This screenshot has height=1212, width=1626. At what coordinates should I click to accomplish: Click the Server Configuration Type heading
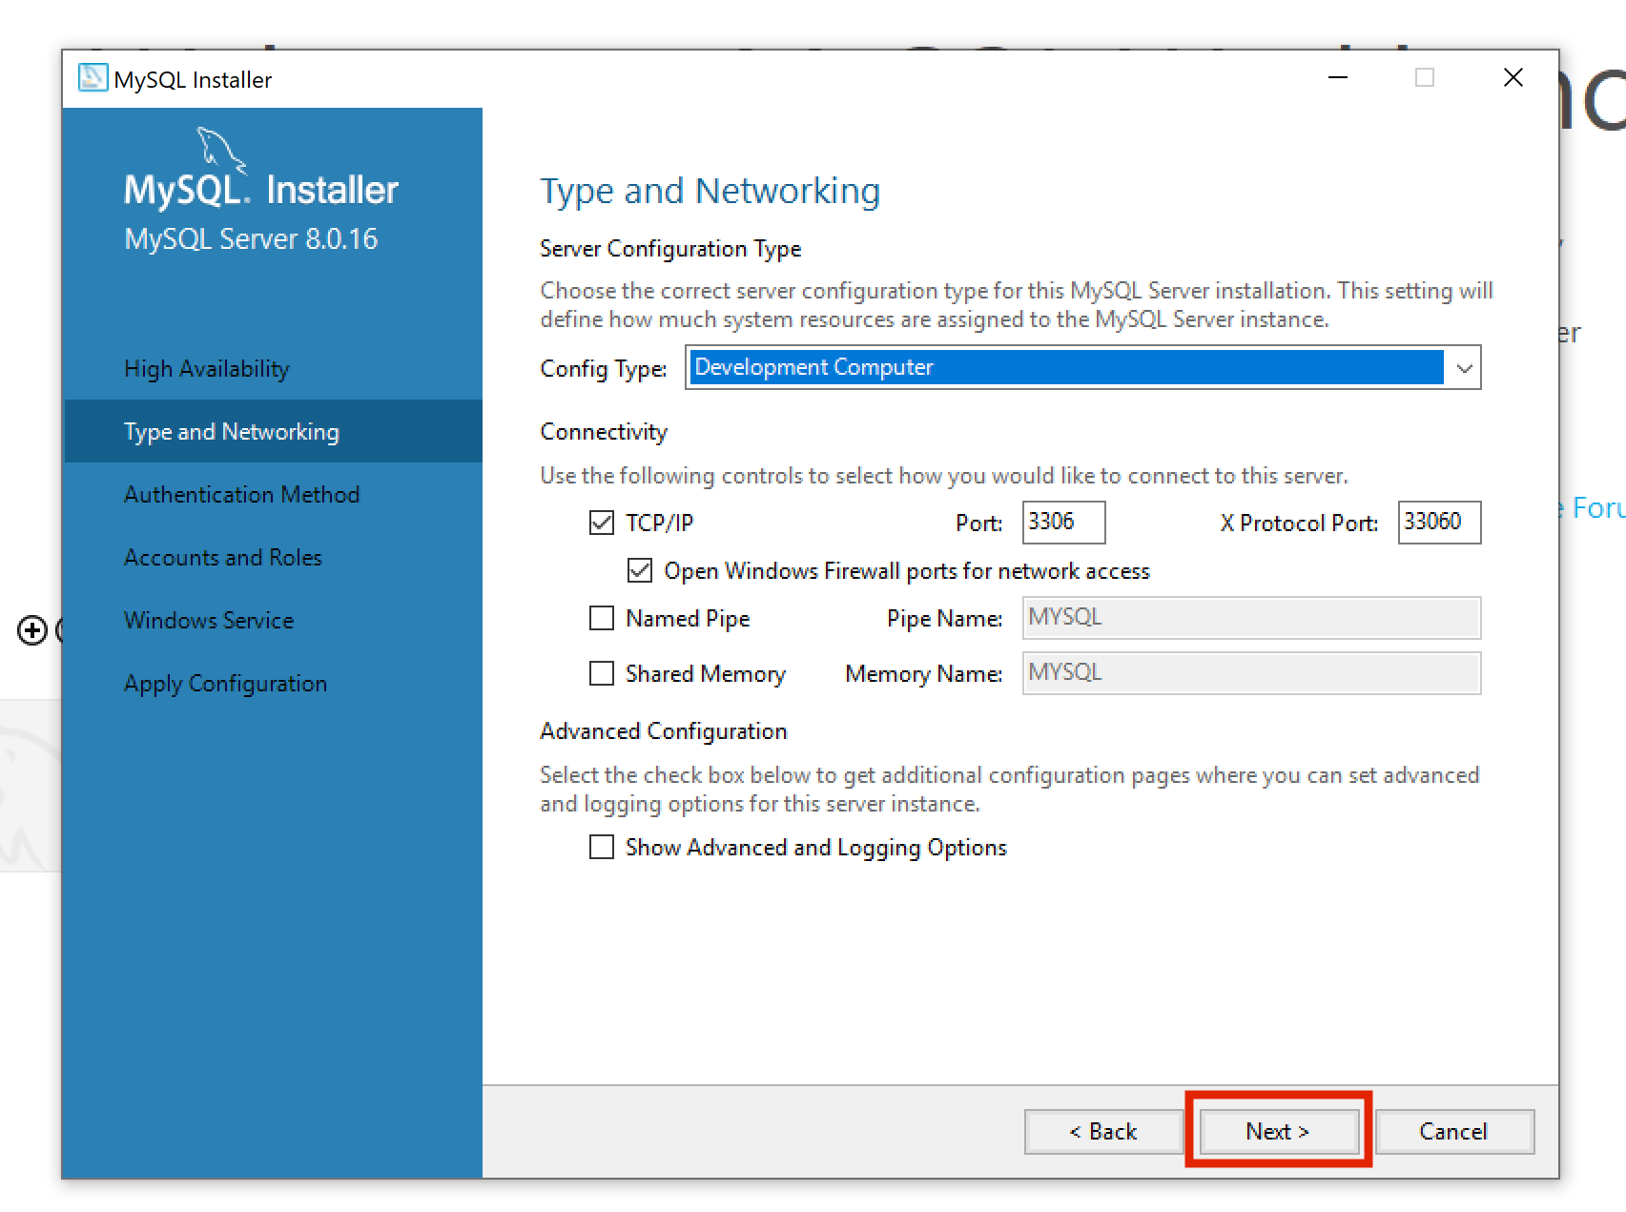[670, 249]
